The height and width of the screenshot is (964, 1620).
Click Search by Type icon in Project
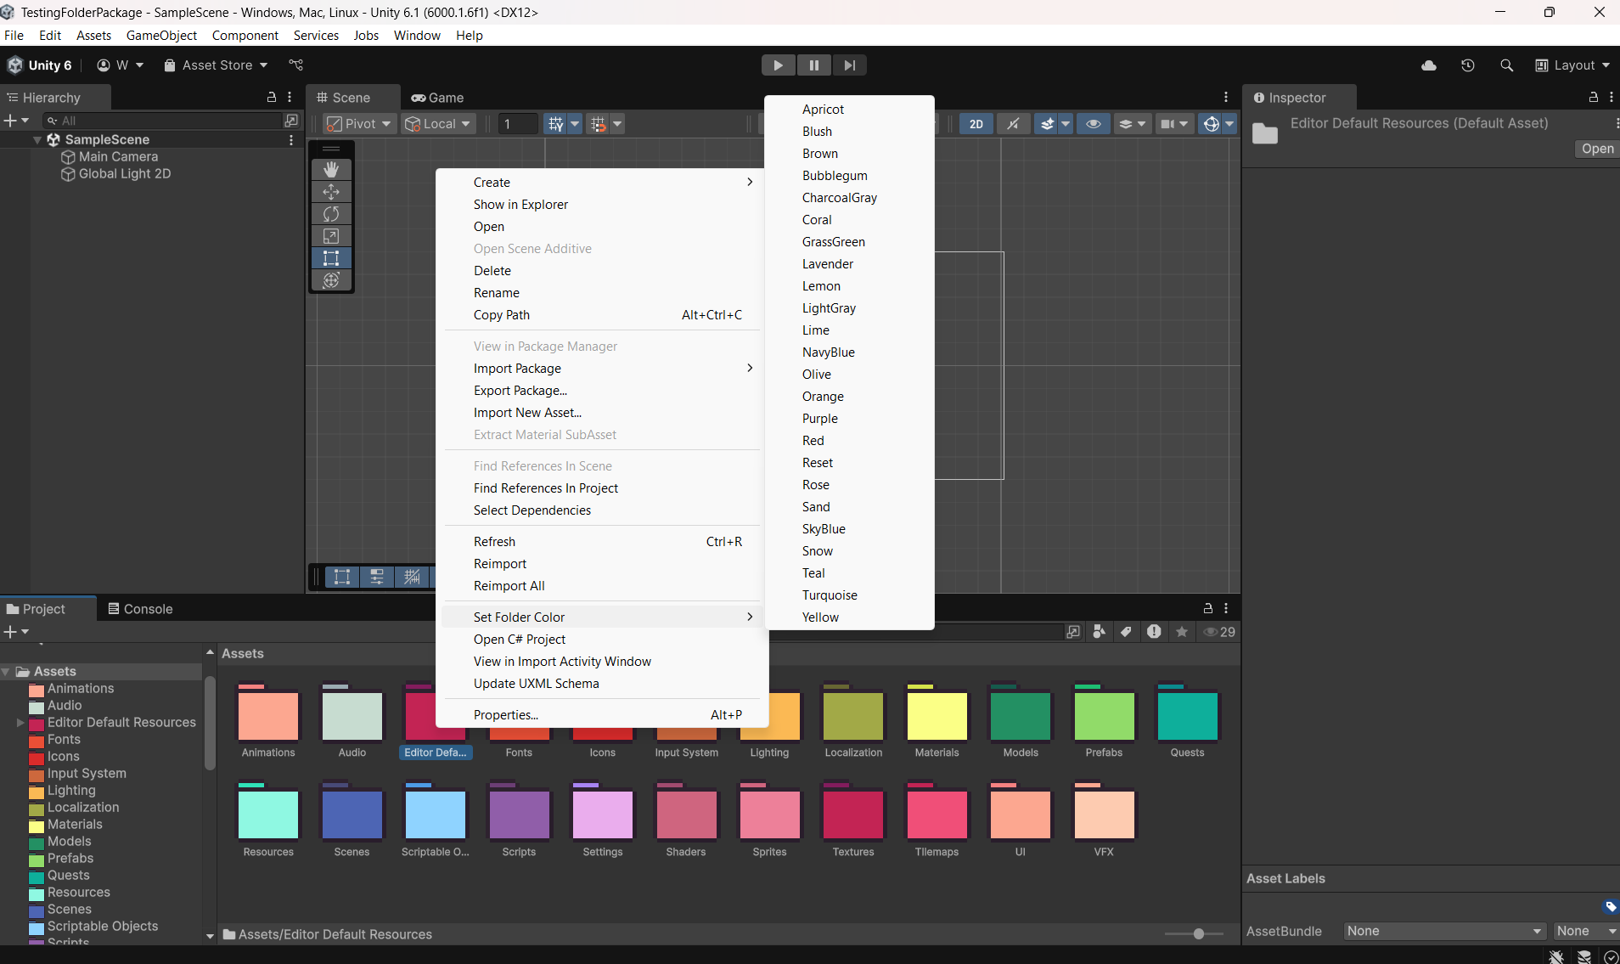1100,632
